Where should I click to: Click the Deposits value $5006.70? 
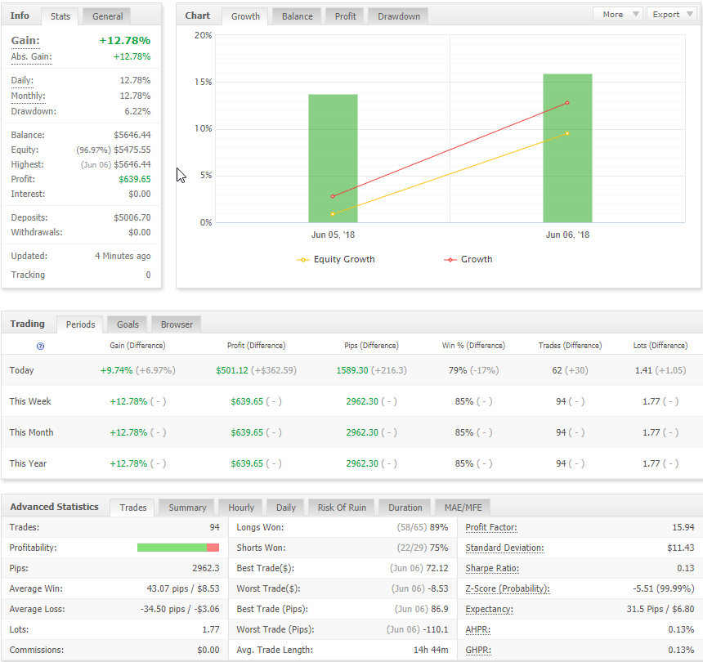[132, 218]
